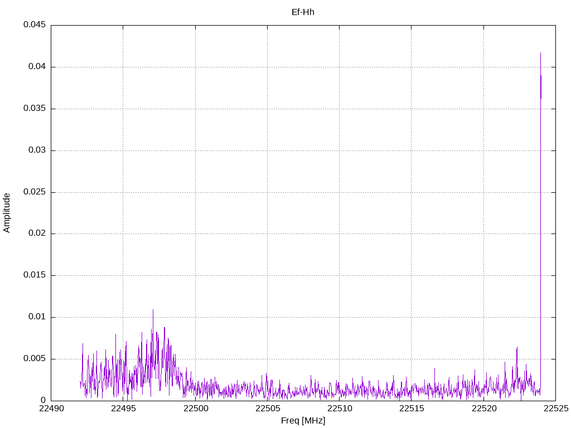Click the 22490 x-axis tick label
571x428 pixels.
pos(51,409)
